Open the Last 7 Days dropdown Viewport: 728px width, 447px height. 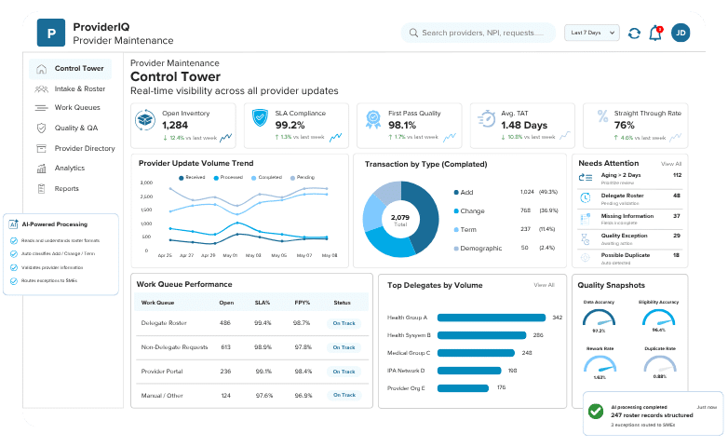(592, 33)
